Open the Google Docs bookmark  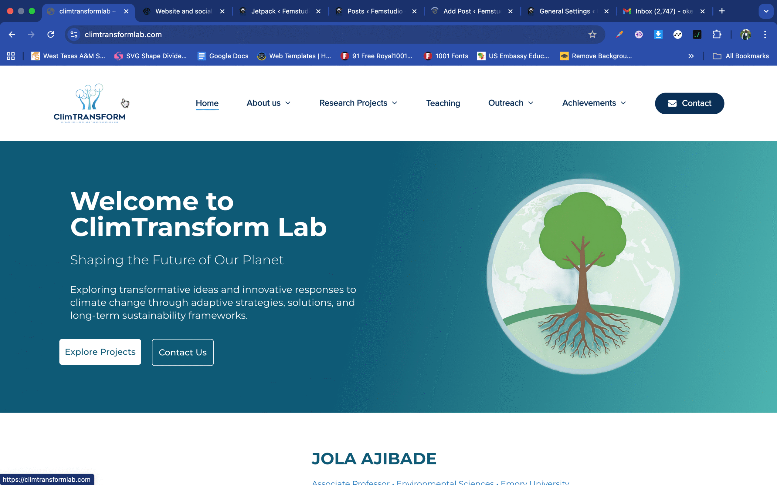(x=223, y=56)
